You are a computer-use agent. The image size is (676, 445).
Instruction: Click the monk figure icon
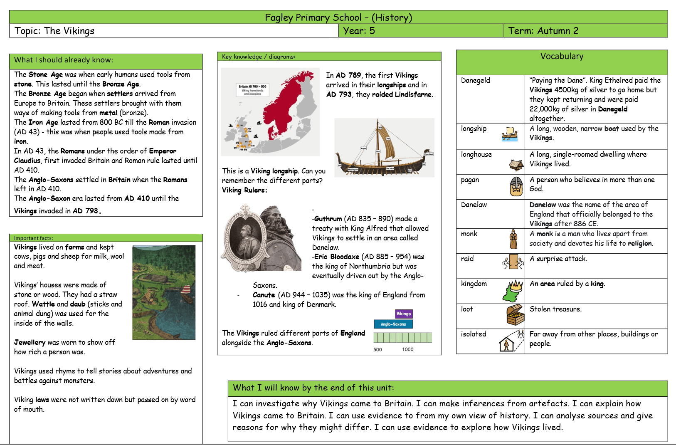[514, 239]
